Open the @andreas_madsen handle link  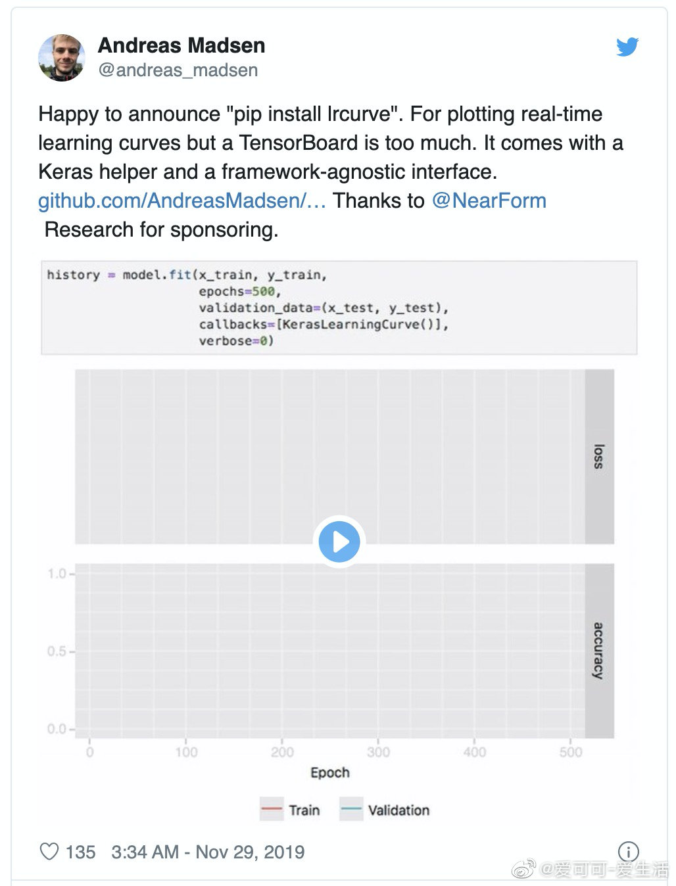click(x=178, y=70)
